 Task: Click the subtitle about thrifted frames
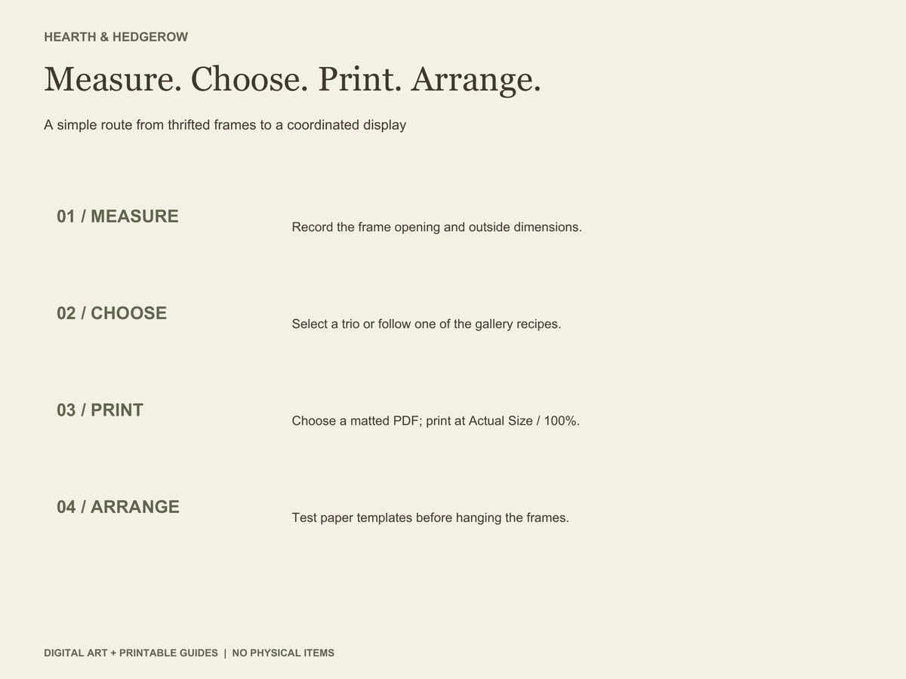click(225, 125)
